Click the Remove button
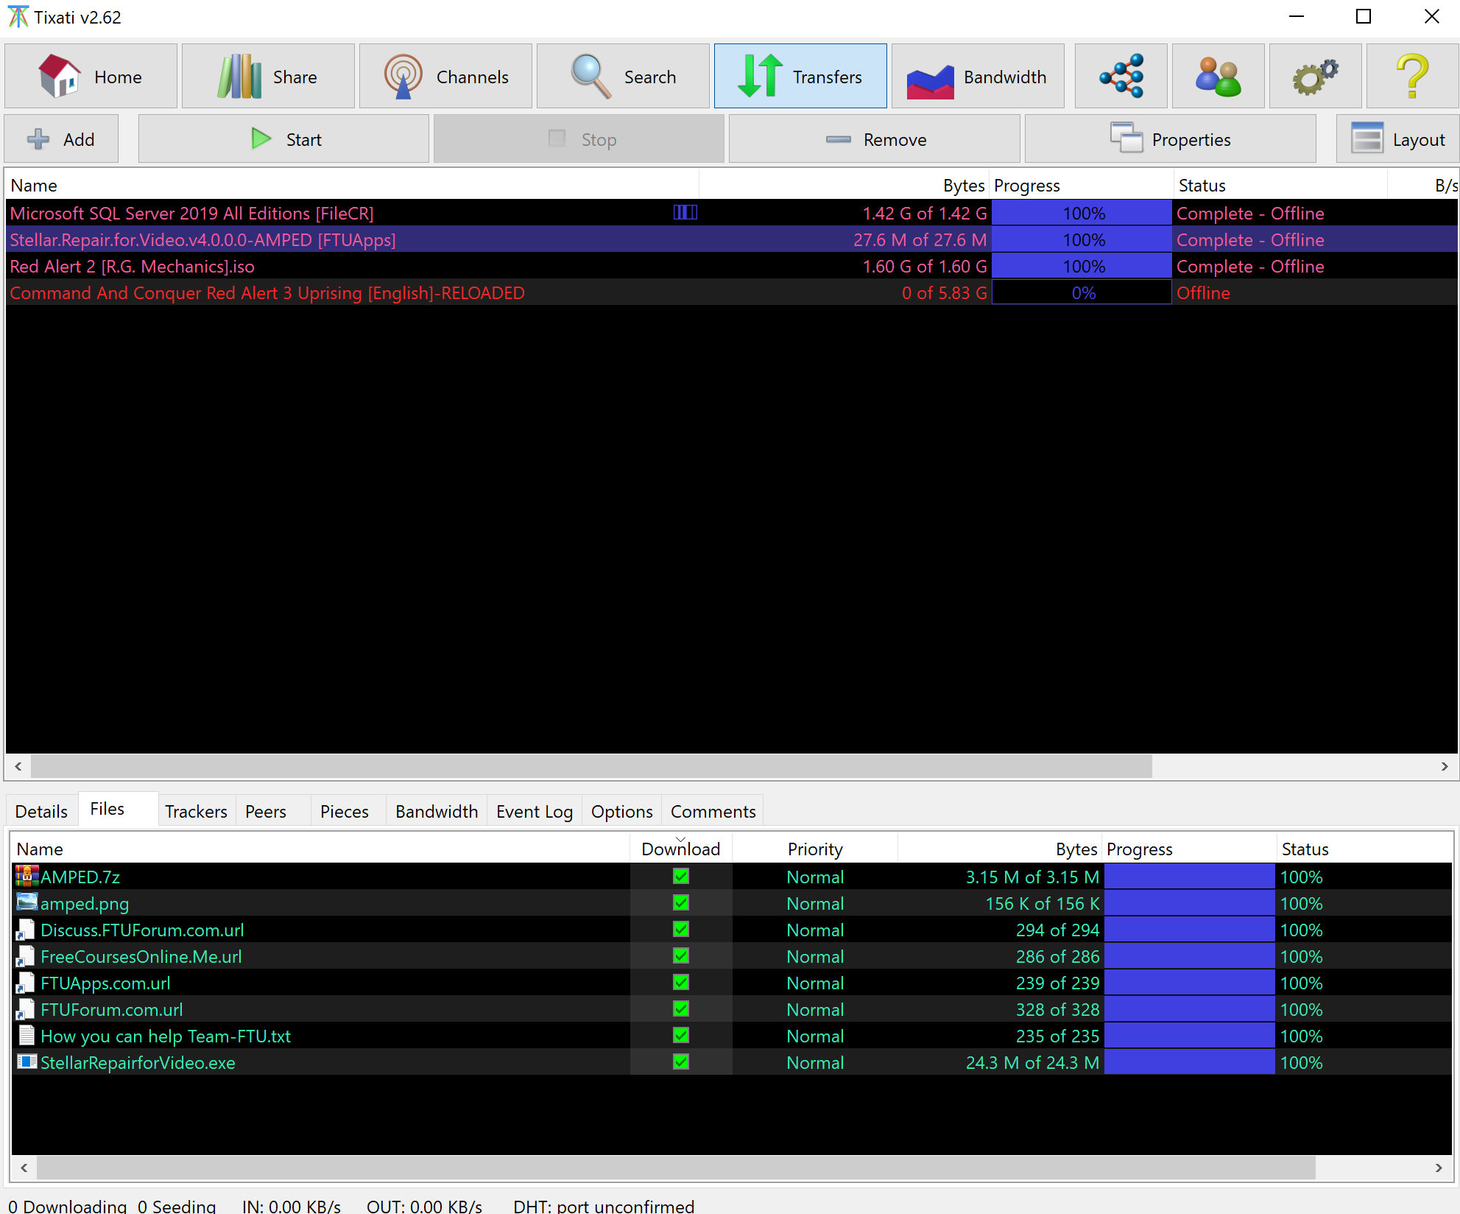This screenshot has width=1460, height=1214. tap(874, 139)
